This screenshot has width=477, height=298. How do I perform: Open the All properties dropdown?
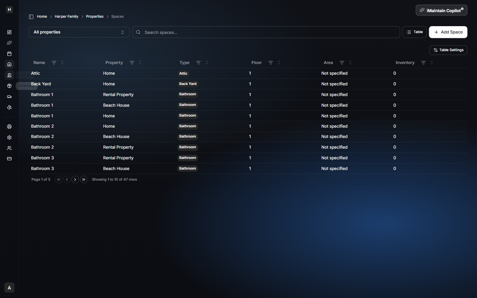(x=79, y=32)
